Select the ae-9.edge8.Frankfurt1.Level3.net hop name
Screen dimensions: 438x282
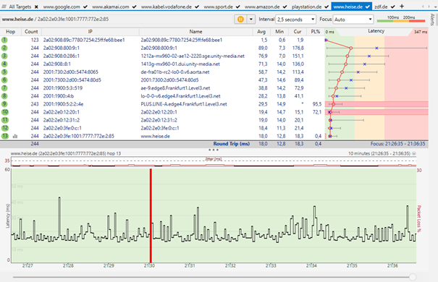[x=175, y=88]
